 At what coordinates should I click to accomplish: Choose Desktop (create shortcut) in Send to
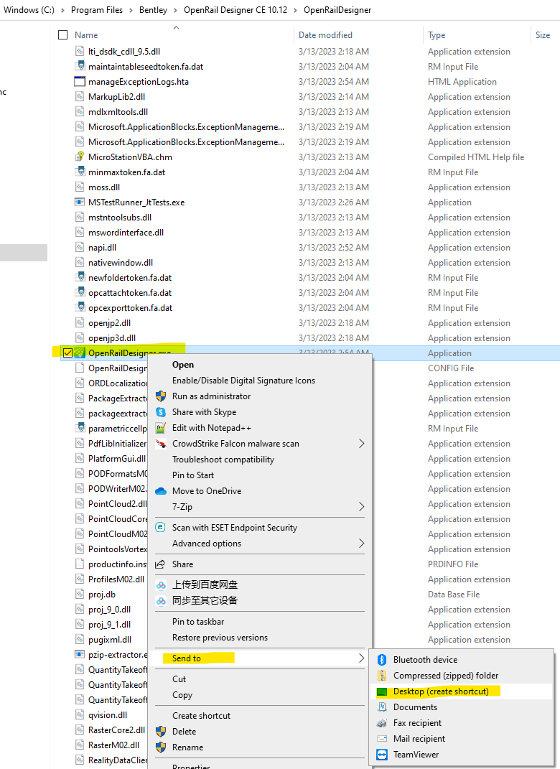(441, 691)
